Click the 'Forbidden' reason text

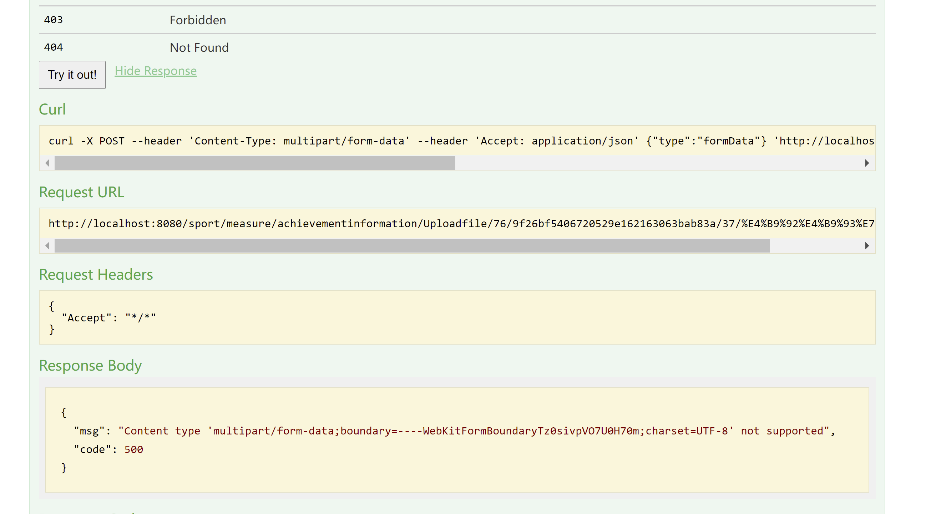198,20
